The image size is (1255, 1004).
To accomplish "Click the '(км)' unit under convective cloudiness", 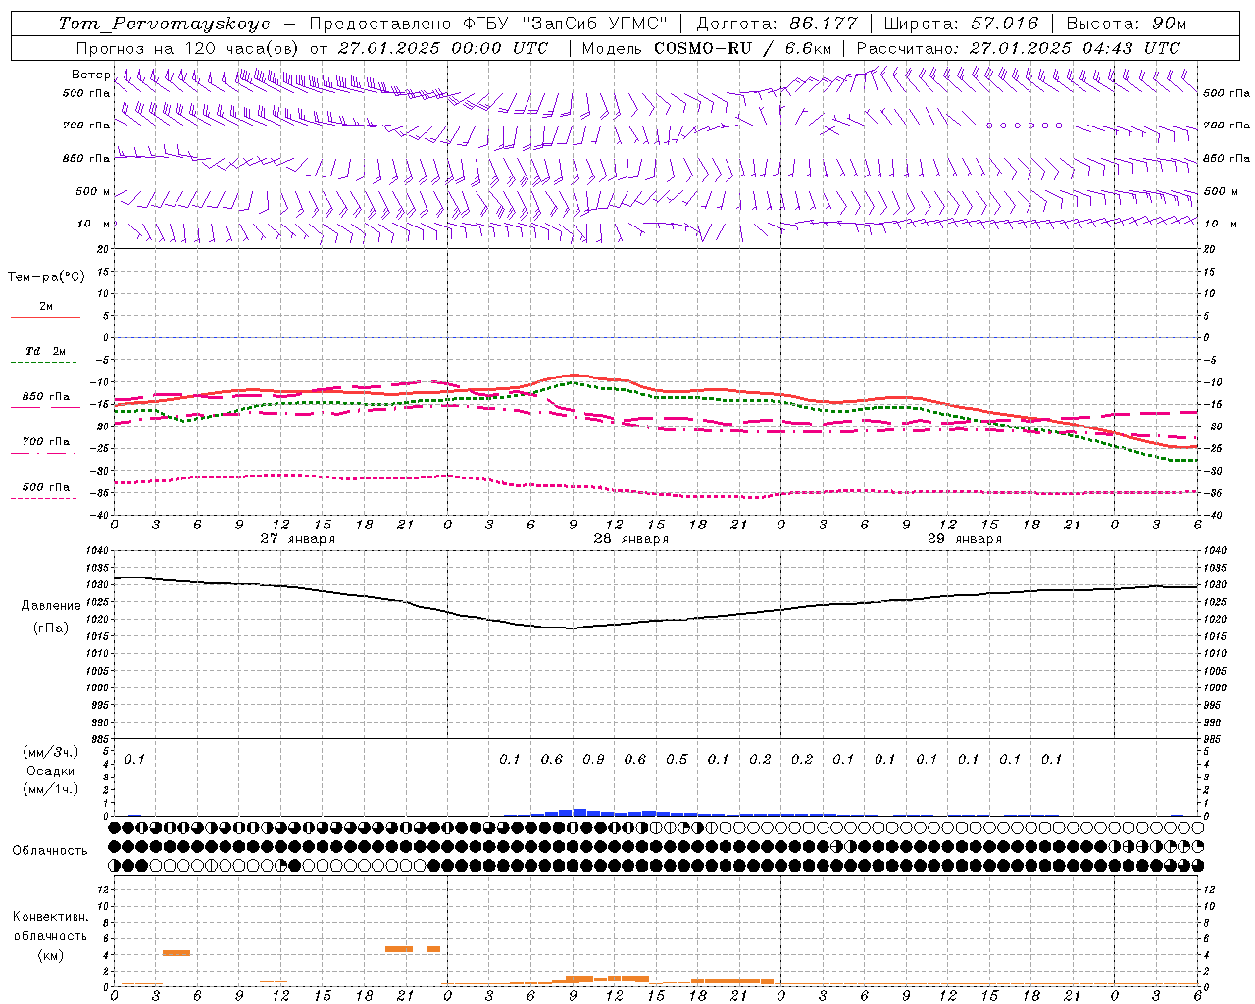I will click(x=50, y=955).
